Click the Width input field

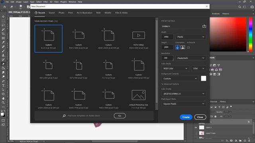pos(167,37)
